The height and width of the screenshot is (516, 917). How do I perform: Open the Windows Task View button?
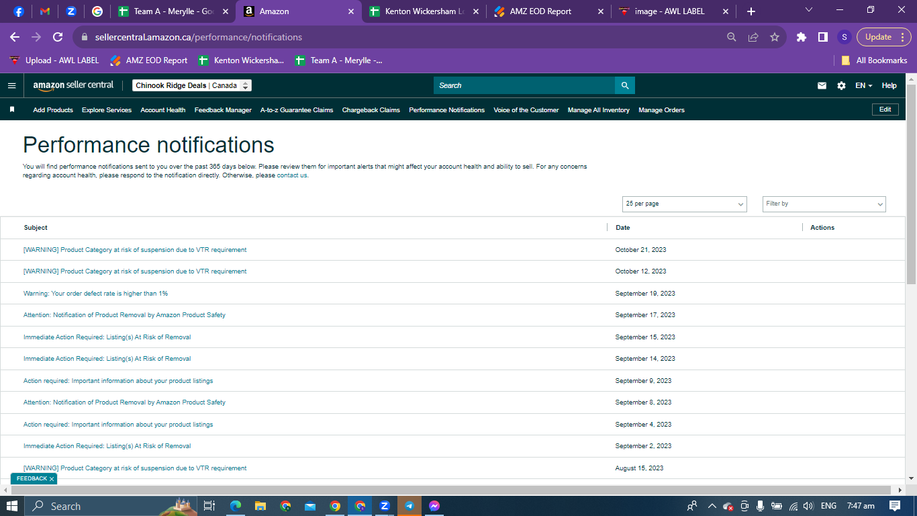coord(209,506)
